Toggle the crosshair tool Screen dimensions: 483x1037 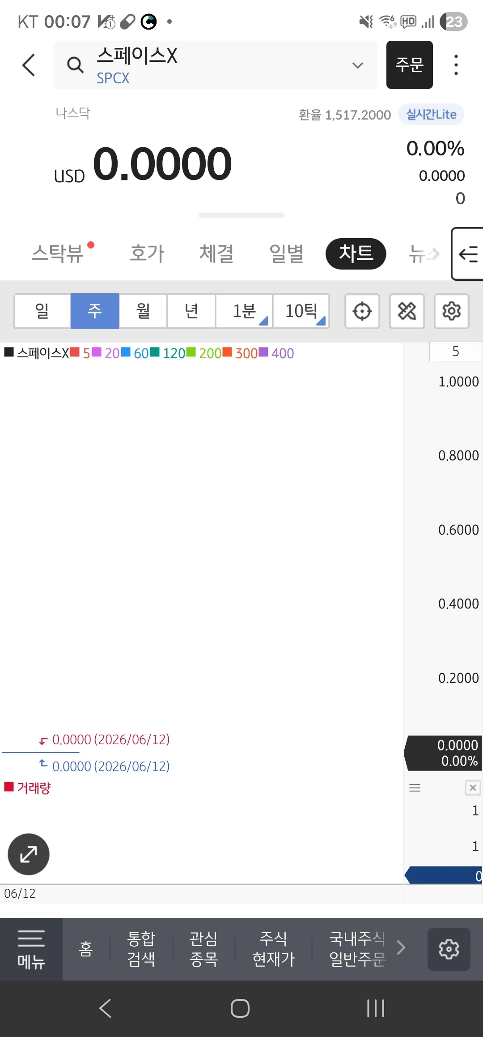click(x=362, y=311)
